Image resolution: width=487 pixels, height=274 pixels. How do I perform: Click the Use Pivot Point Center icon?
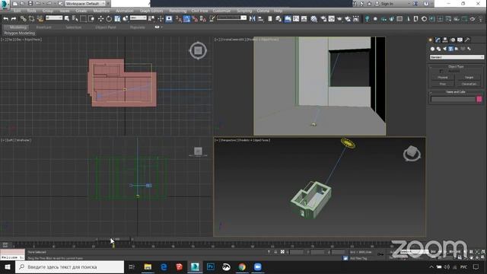point(151,18)
